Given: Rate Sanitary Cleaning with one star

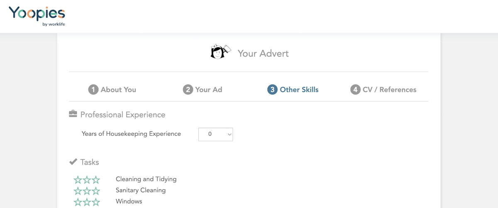Looking at the screenshot, I should click(78, 191).
